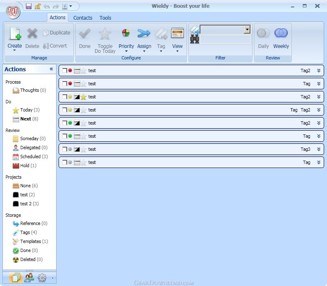Check the green-priority task tagged Tag
The width and height of the screenshot is (327, 286).
[65, 136]
